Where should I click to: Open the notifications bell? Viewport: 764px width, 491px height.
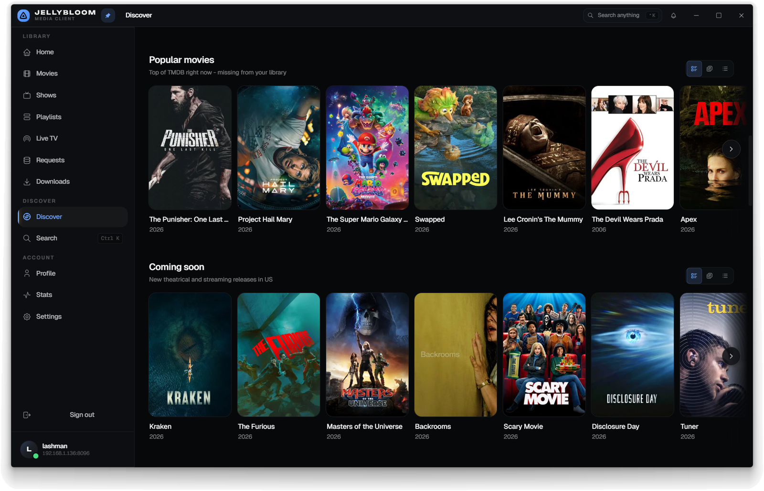pyautogui.click(x=673, y=15)
